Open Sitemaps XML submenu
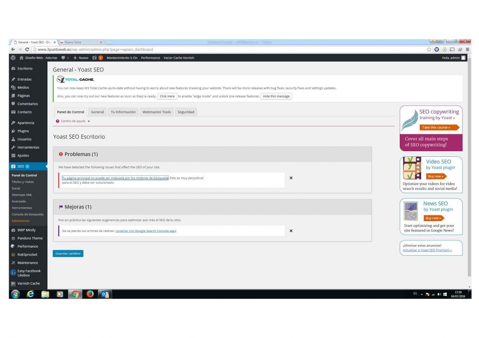 (22, 195)
